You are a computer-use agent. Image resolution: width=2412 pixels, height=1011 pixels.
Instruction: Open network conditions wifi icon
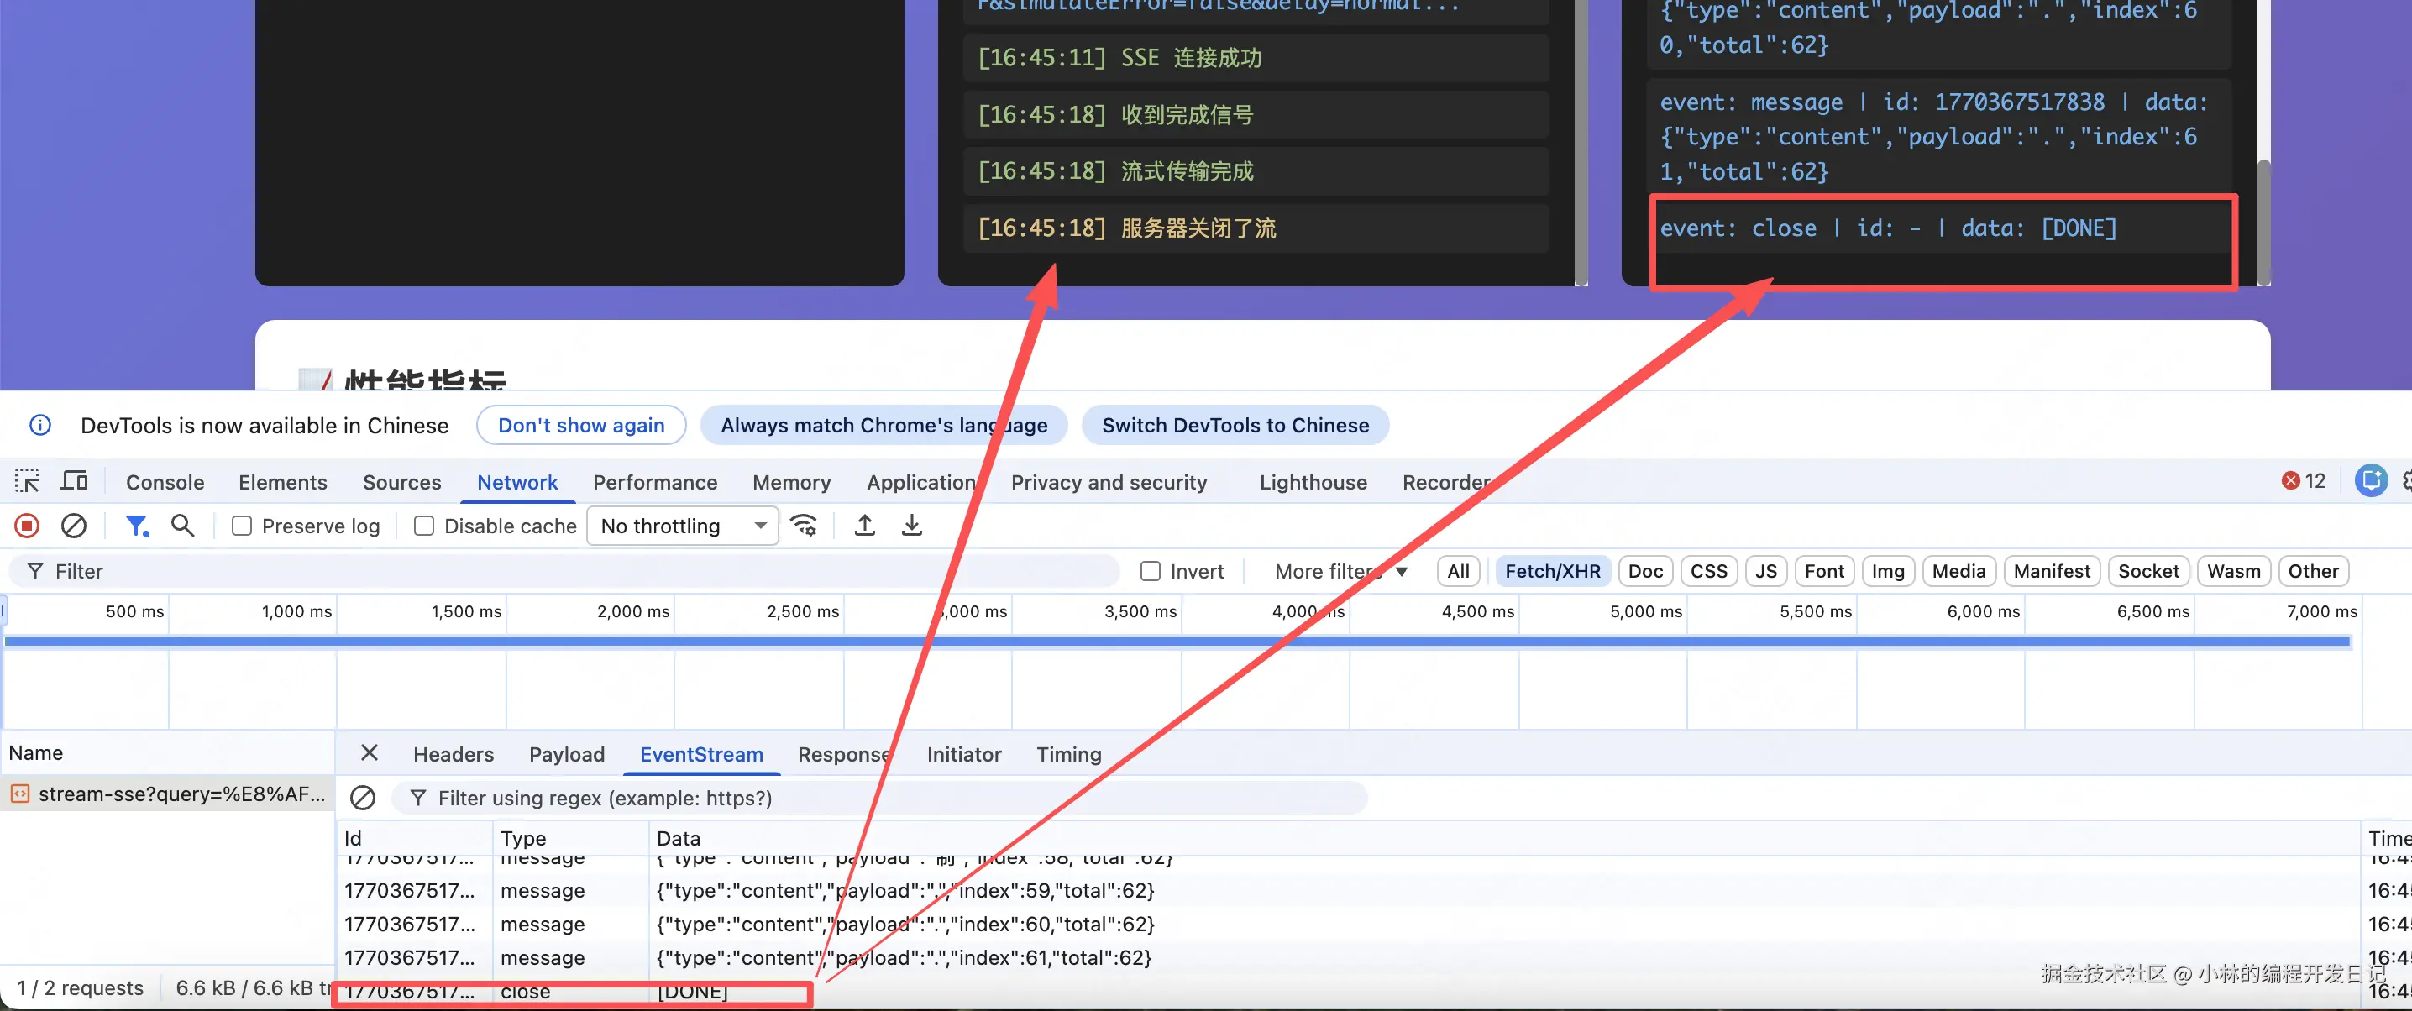pos(804,526)
